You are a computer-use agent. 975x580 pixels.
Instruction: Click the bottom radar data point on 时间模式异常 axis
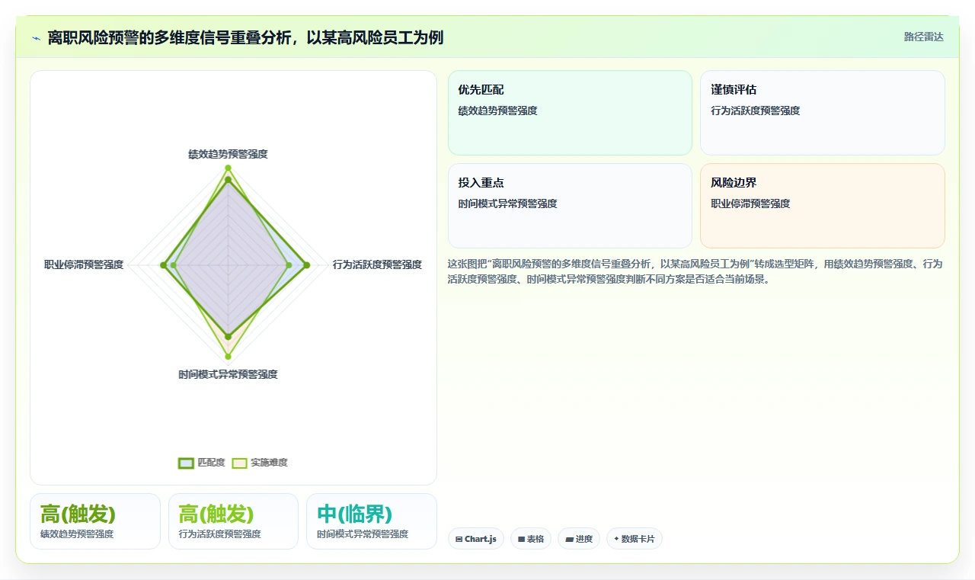(x=228, y=356)
